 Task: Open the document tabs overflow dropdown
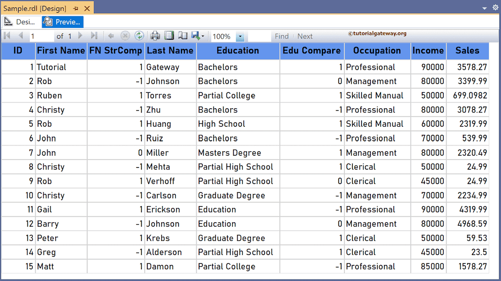(x=484, y=8)
